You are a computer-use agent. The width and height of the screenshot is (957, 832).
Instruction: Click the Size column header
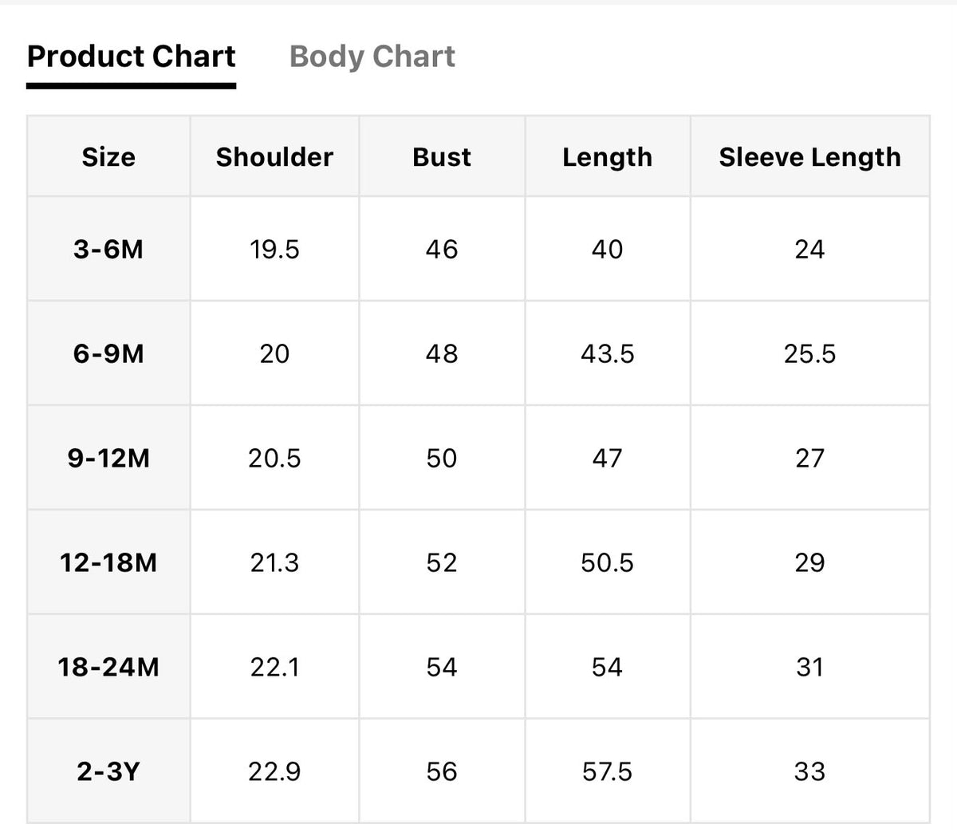pyautogui.click(x=108, y=156)
